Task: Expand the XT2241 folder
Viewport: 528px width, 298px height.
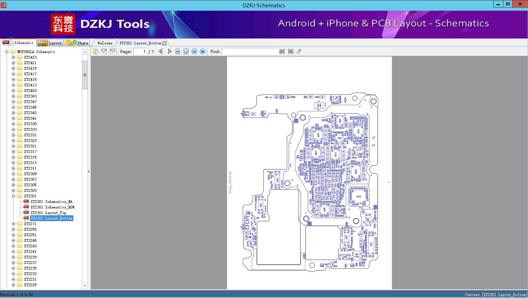Action: 13,252
